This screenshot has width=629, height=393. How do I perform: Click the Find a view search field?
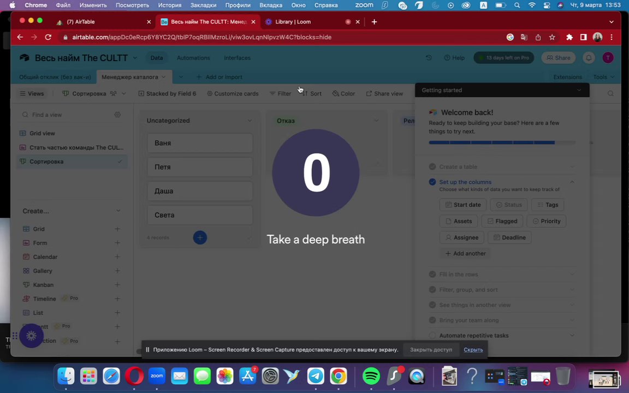click(x=66, y=115)
